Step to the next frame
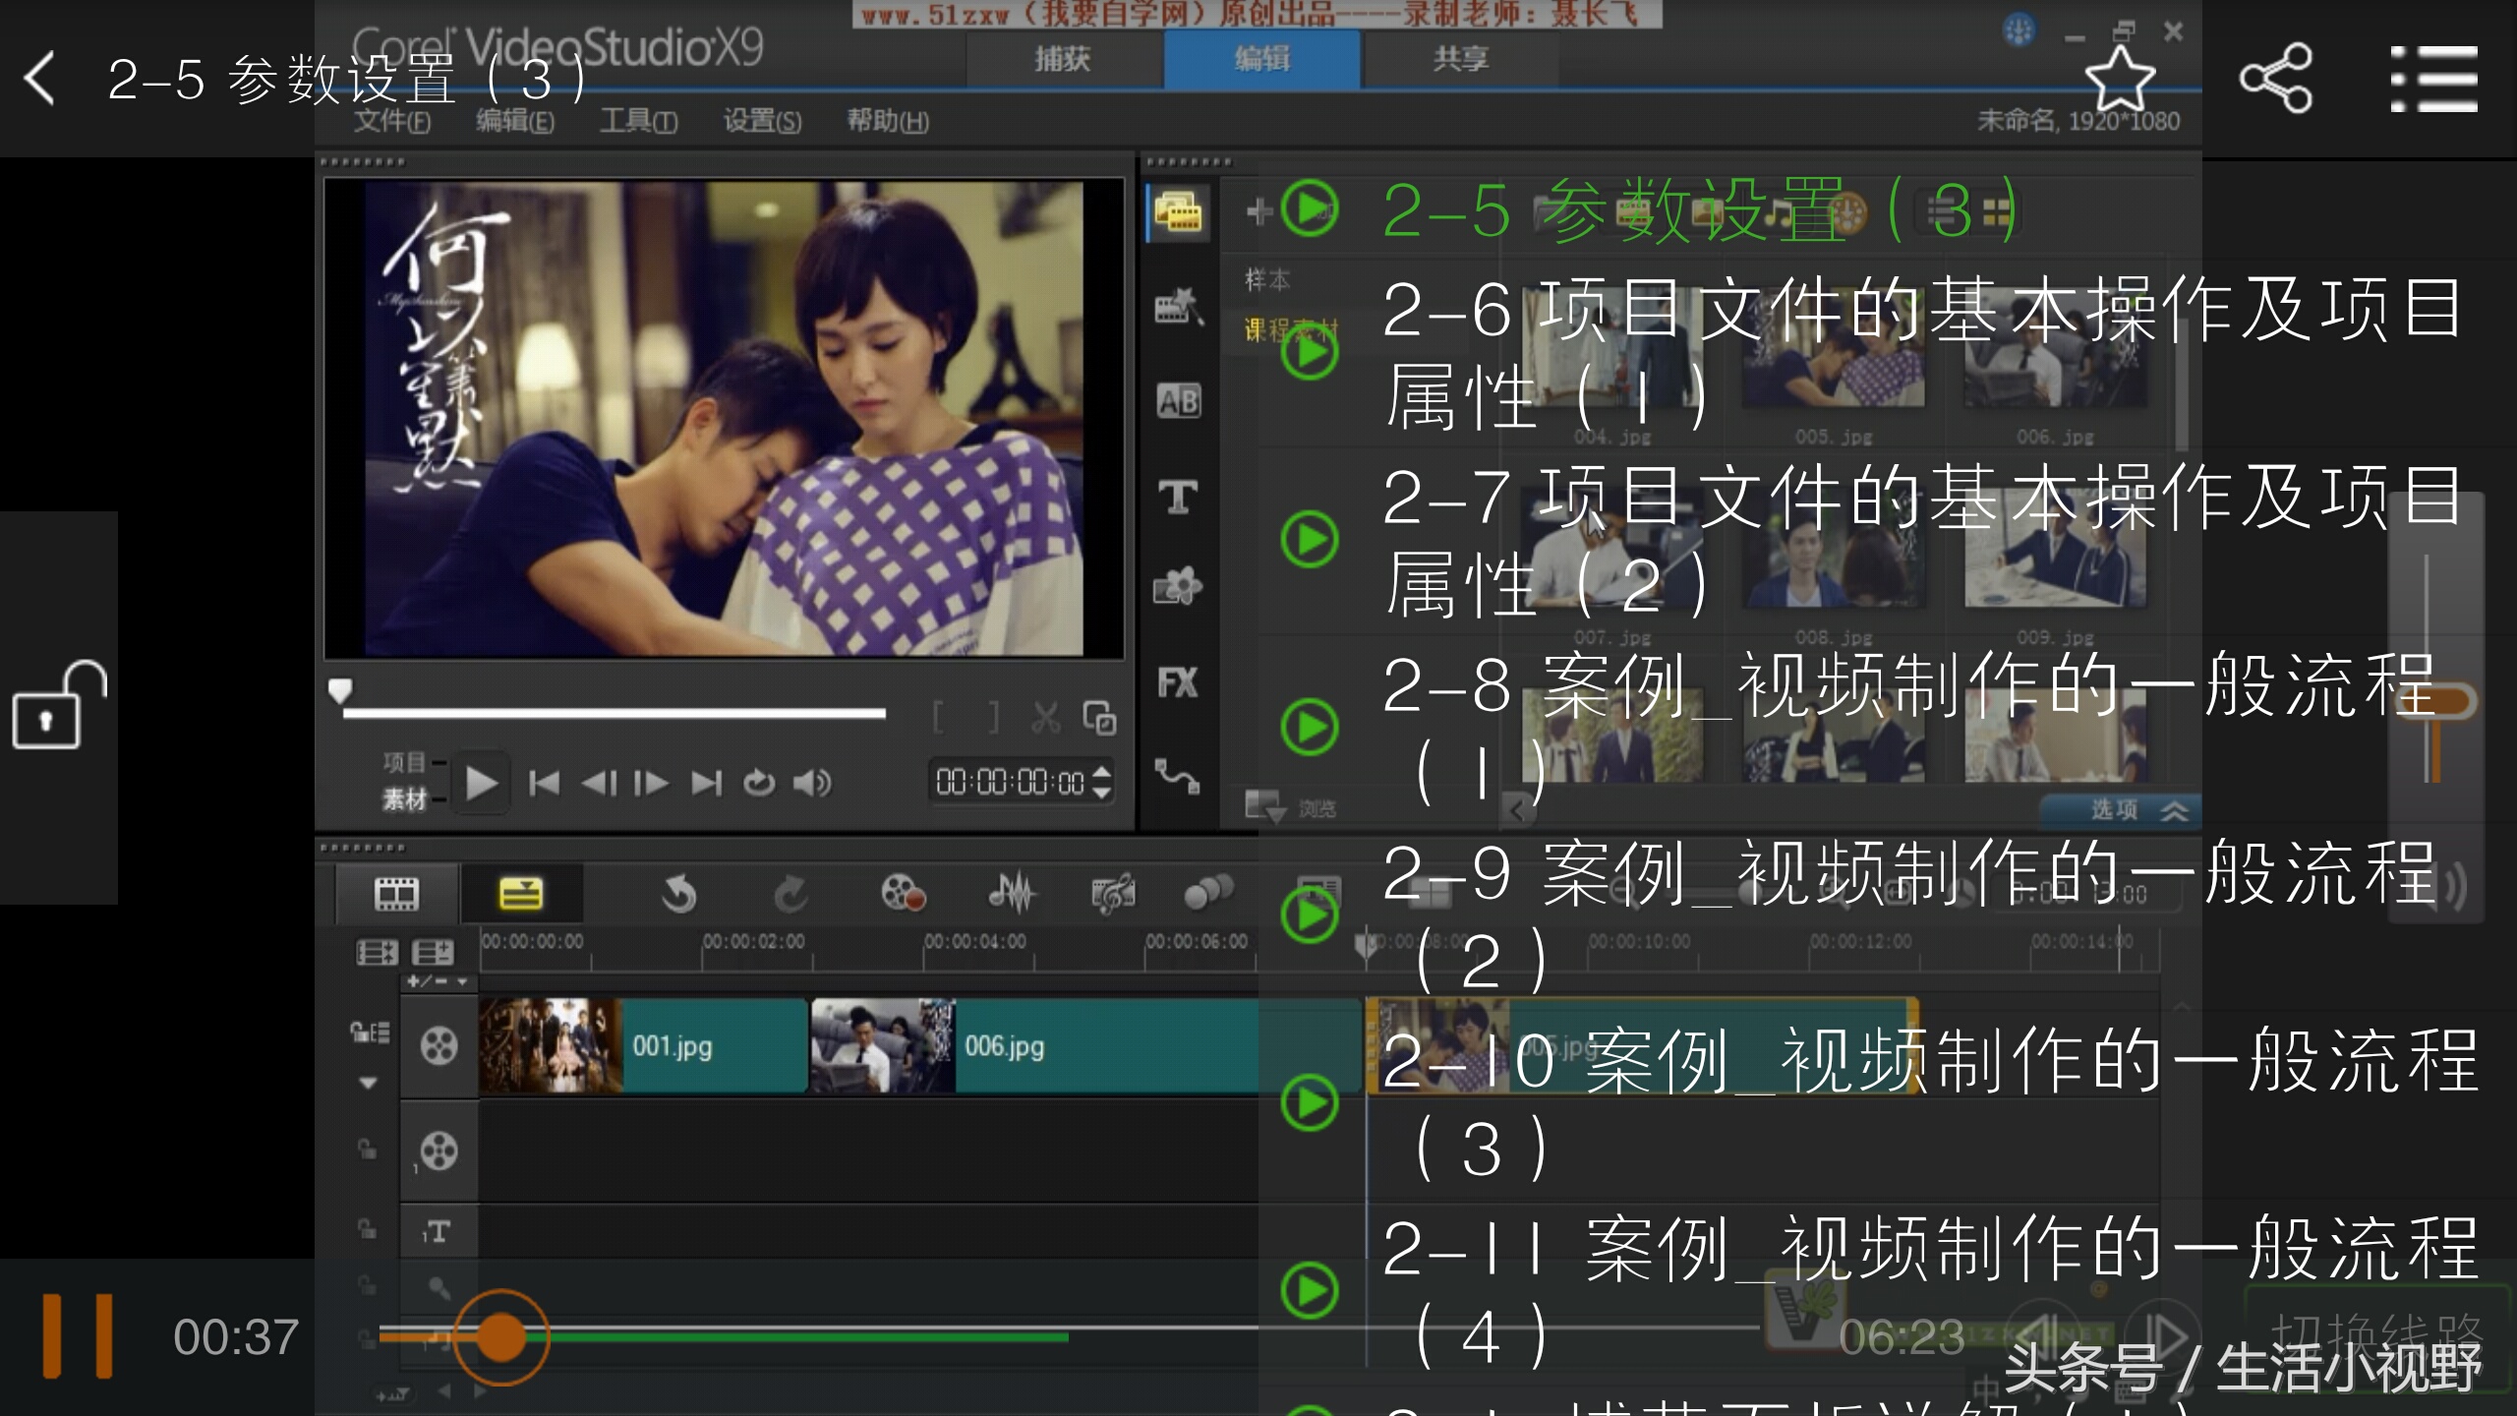 pyautogui.click(x=651, y=783)
